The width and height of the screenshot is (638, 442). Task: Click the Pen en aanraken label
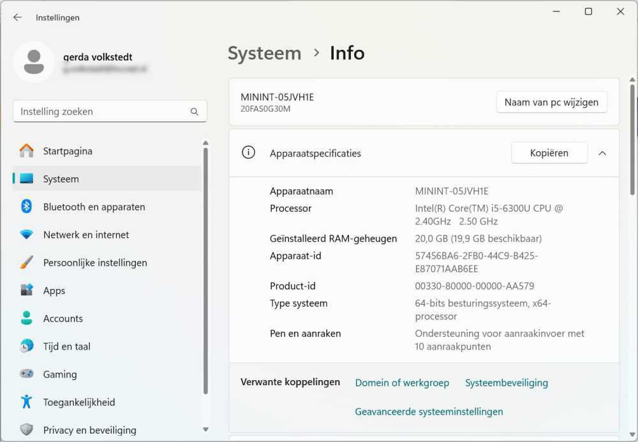coord(305,334)
